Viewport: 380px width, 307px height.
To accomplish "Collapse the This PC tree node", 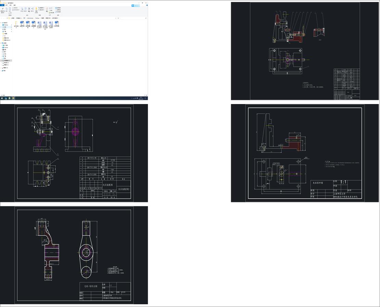I will [x=1, y=43].
